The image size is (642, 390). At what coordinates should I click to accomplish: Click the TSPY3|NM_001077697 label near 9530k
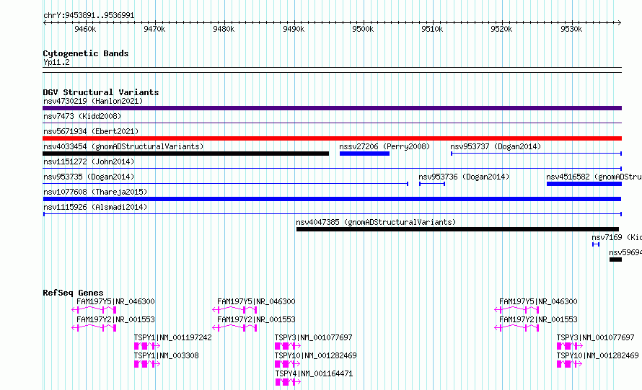[x=595, y=337]
